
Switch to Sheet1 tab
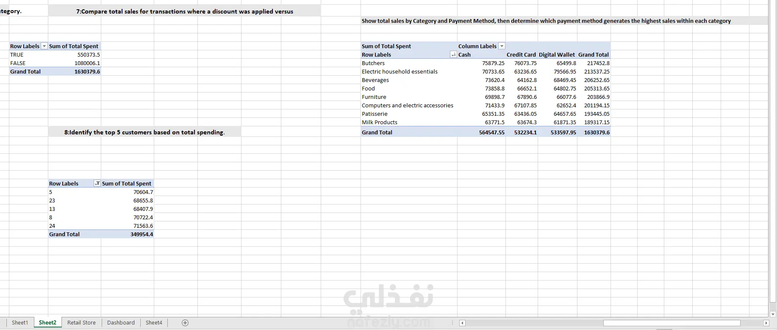(x=20, y=322)
